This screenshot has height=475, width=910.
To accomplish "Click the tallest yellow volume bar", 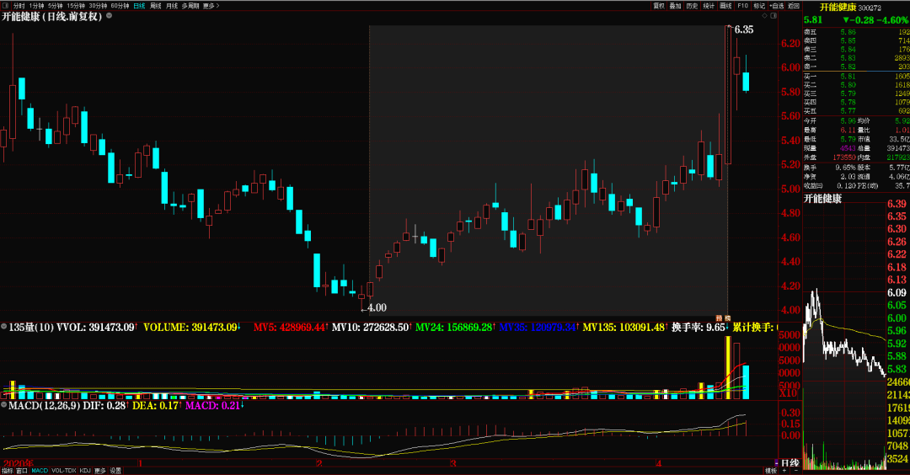I will [728, 368].
